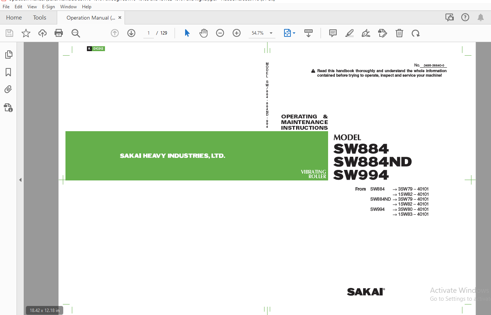Open the notifications bell
This screenshot has height=315, width=491.
pyautogui.click(x=480, y=17)
